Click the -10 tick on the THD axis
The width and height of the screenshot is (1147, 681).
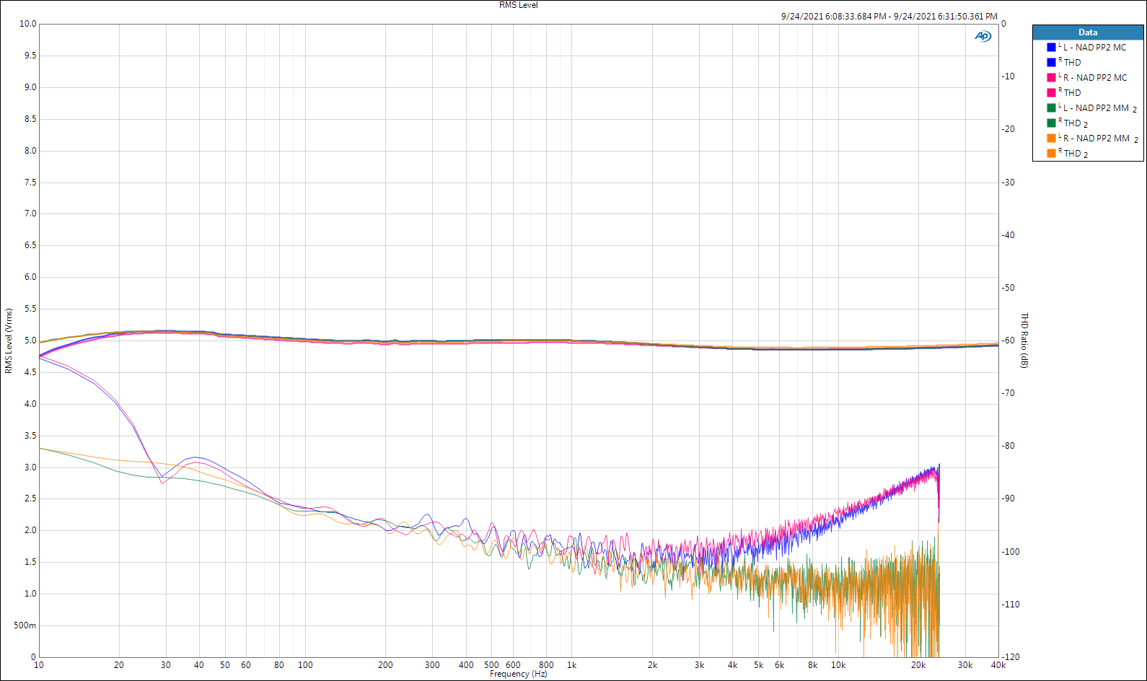click(x=1008, y=76)
